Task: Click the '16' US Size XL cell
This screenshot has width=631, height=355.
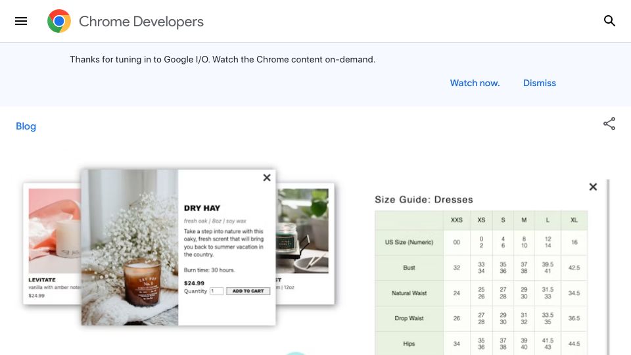Action: 574,243
